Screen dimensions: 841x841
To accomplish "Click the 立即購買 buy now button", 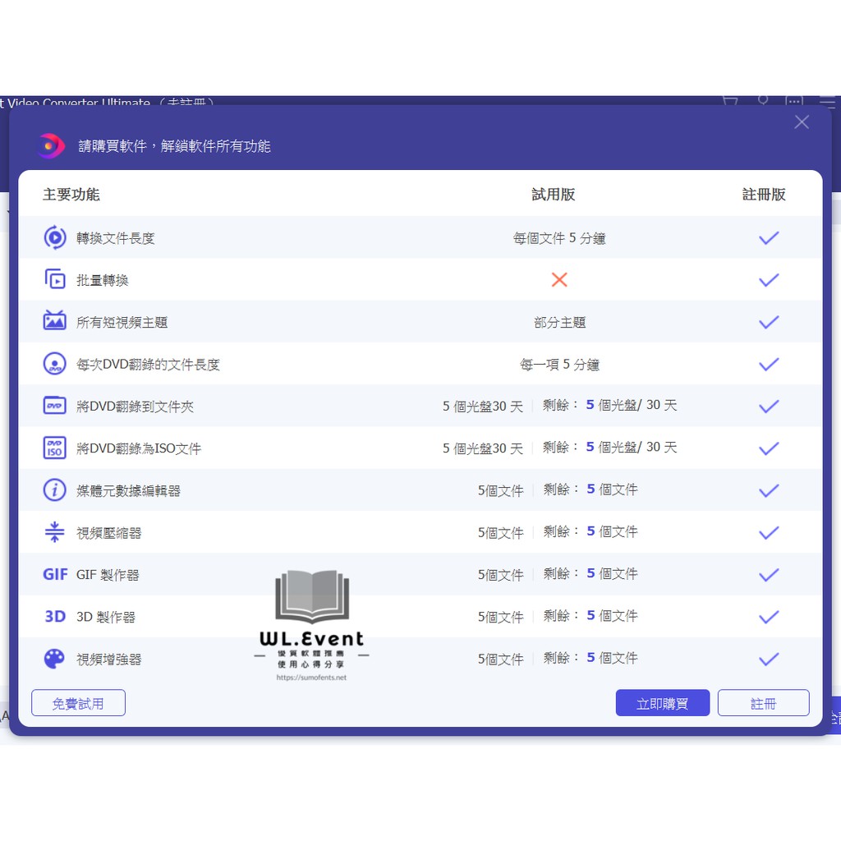I will (662, 703).
